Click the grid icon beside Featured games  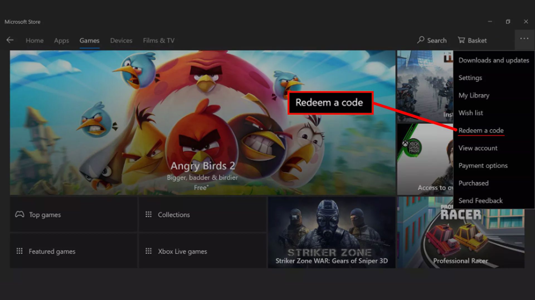click(20, 251)
